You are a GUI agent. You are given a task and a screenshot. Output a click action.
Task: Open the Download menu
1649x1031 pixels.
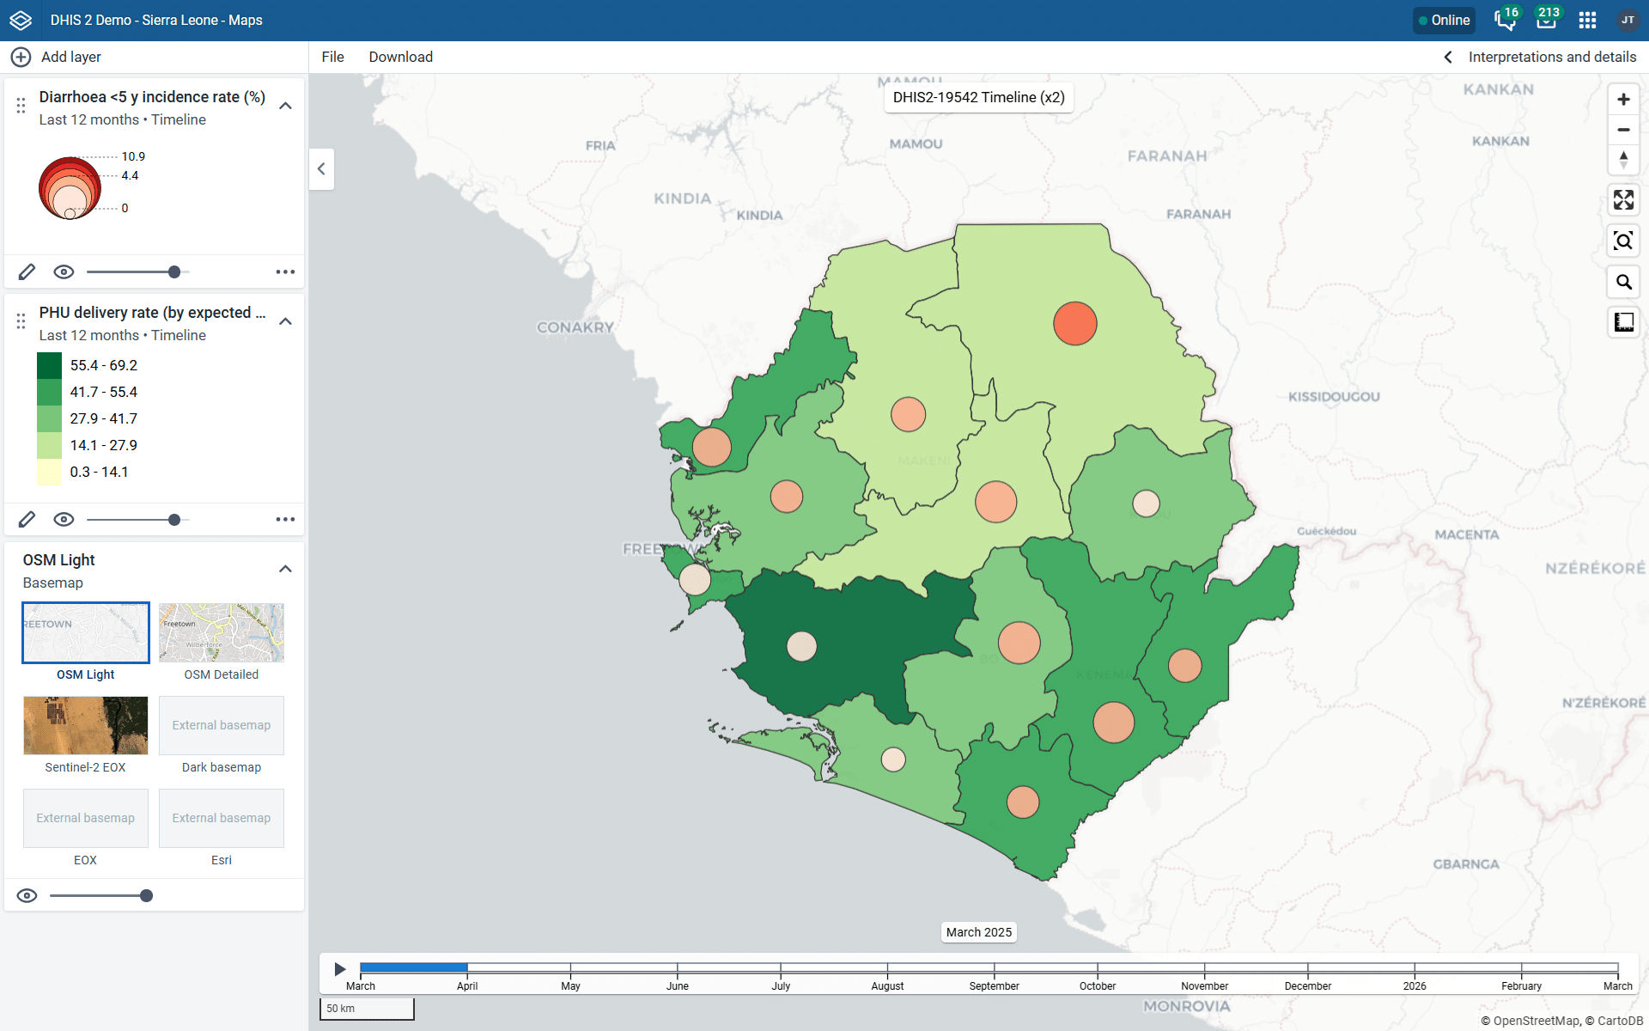(x=400, y=57)
